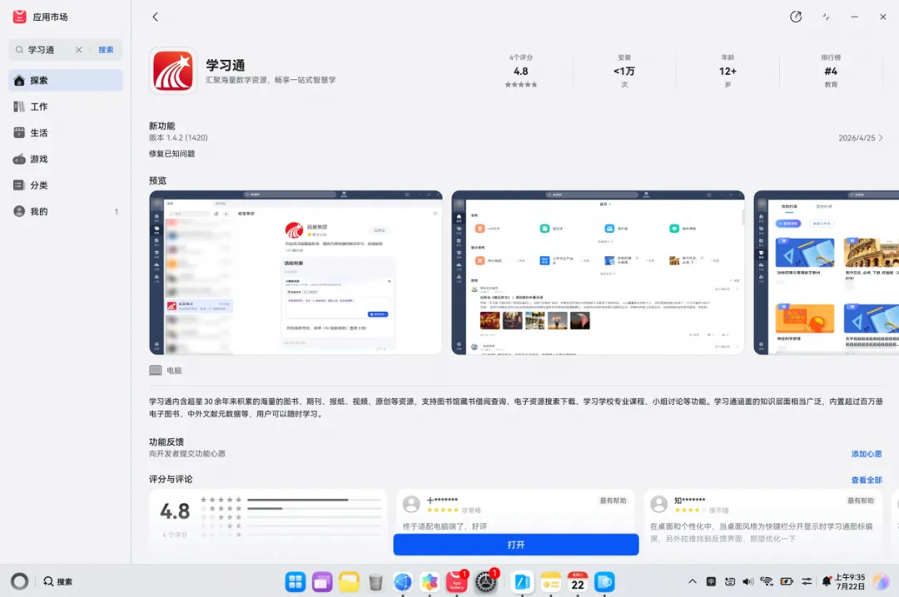Open the control panel sliders icon
This screenshot has height=597, width=899.
coord(807,581)
